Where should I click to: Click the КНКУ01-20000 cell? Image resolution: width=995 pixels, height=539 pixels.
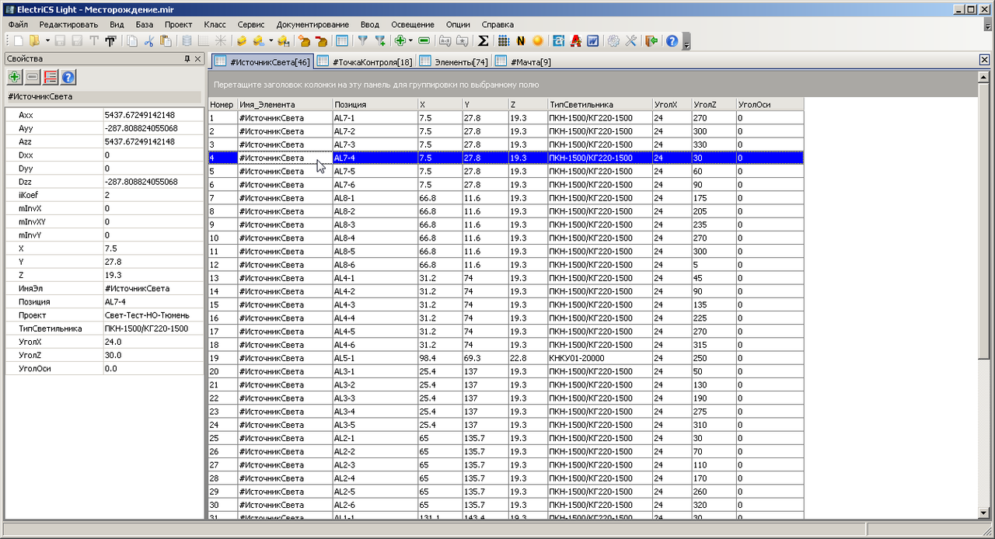pyautogui.click(x=599, y=358)
